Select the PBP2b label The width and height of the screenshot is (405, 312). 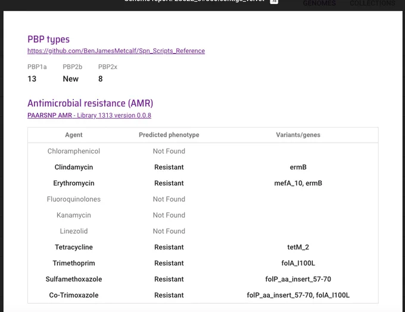coord(72,67)
